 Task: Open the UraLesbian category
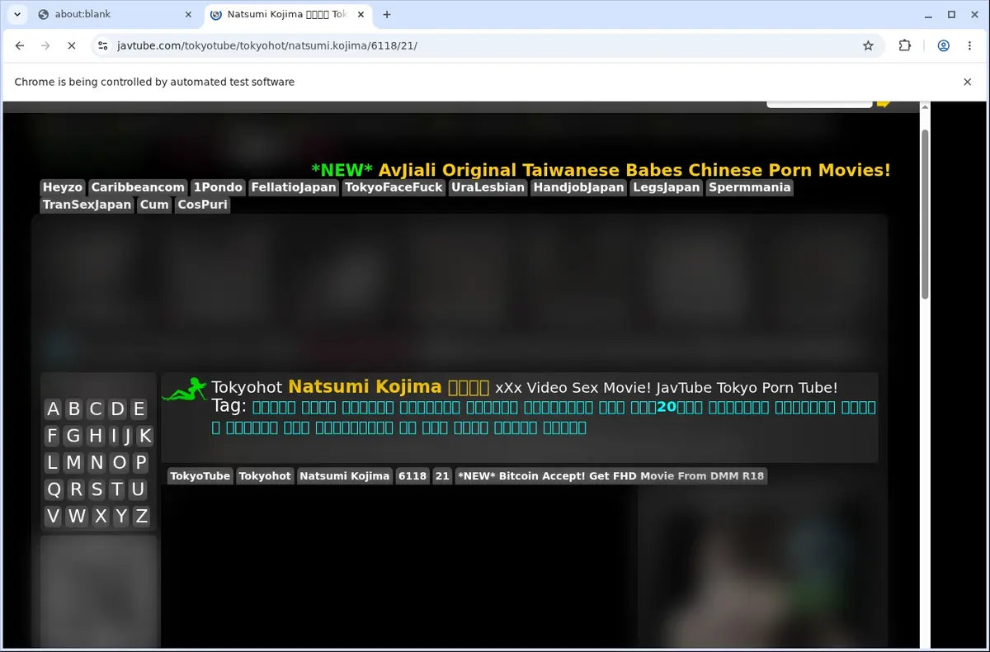[x=488, y=187]
